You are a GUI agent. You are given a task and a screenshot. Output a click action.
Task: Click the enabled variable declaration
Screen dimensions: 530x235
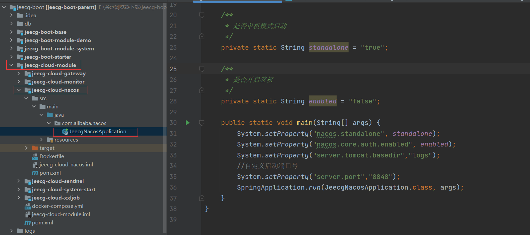click(323, 101)
